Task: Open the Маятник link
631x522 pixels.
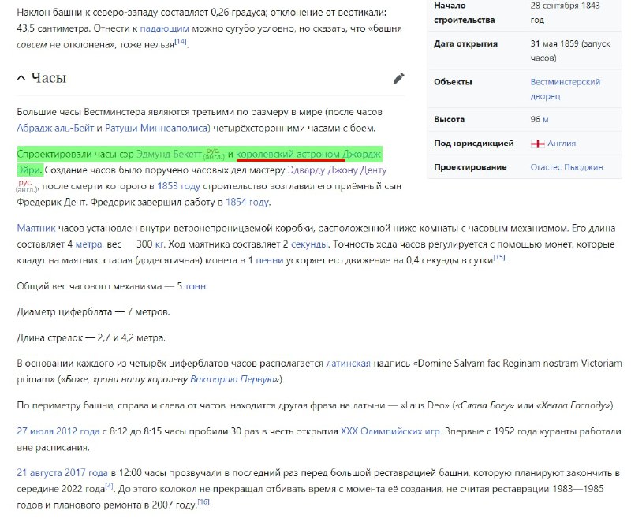Action: (36, 229)
